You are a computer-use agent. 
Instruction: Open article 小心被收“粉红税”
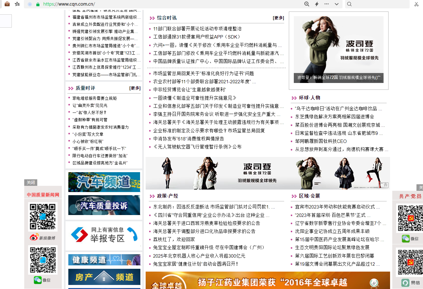tap(88, 141)
